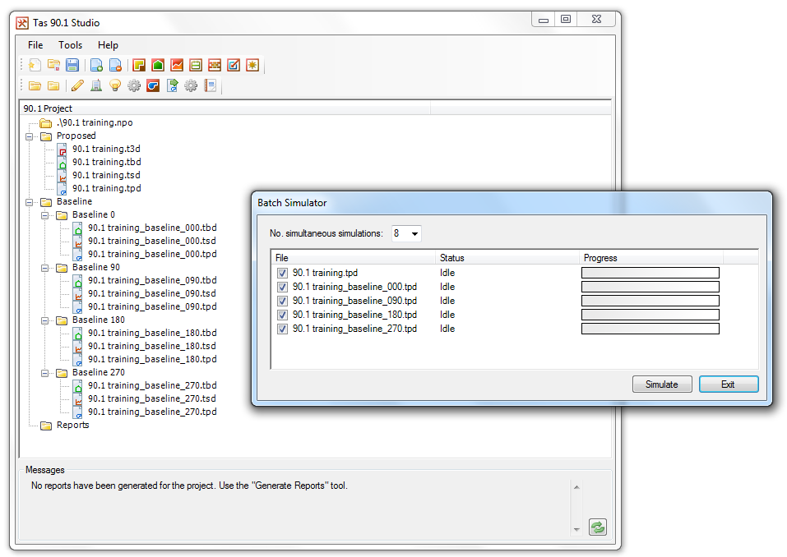The width and height of the screenshot is (787, 557).
Task: Click the Messages scroll up arrow
Action: click(x=576, y=487)
